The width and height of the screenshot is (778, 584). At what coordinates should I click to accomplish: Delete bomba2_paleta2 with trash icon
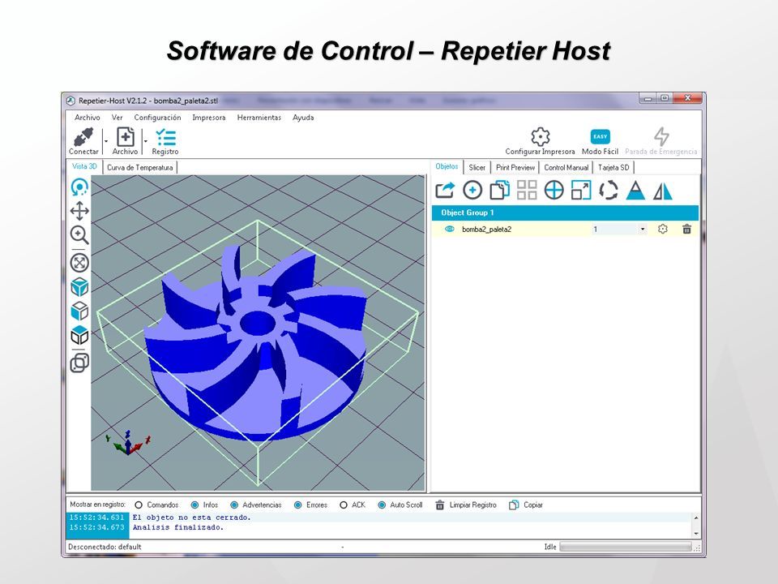686,229
